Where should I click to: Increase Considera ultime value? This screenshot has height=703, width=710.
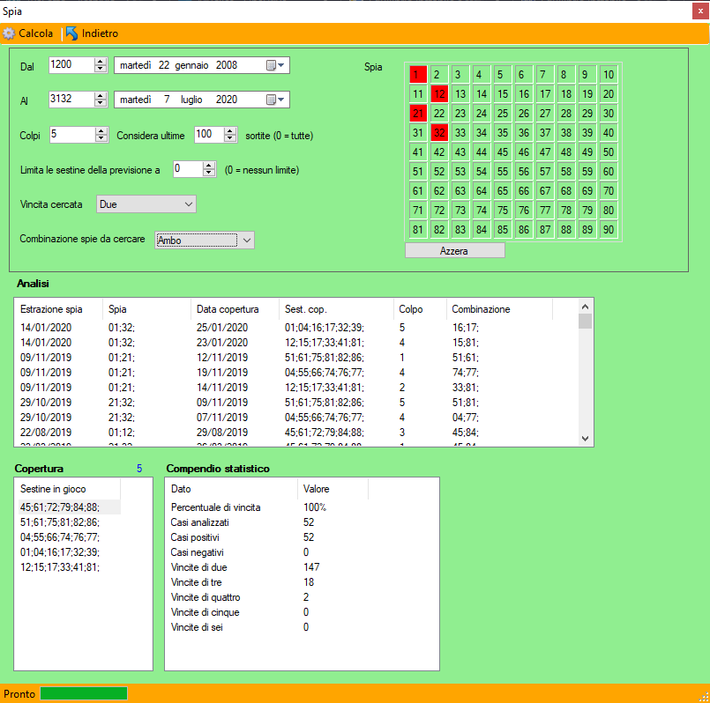click(230, 131)
